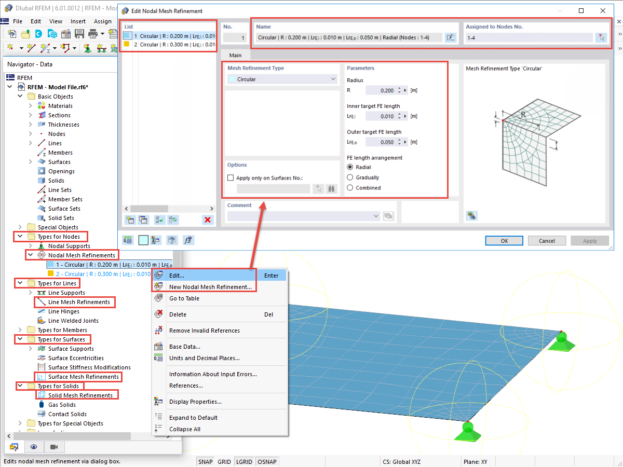Click the Radius R value field
The height and width of the screenshot is (467, 623).
click(380, 90)
